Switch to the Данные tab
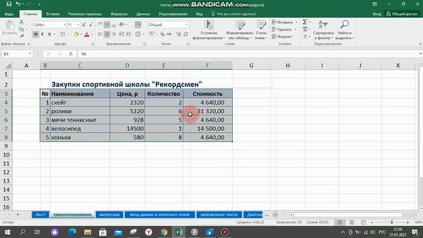 143,14
